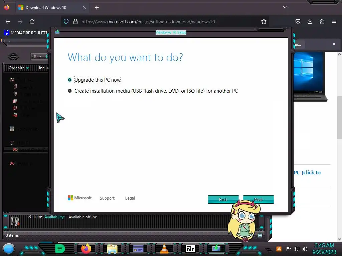Open the Start orb button
The height and width of the screenshot is (256, 342).
8,249
